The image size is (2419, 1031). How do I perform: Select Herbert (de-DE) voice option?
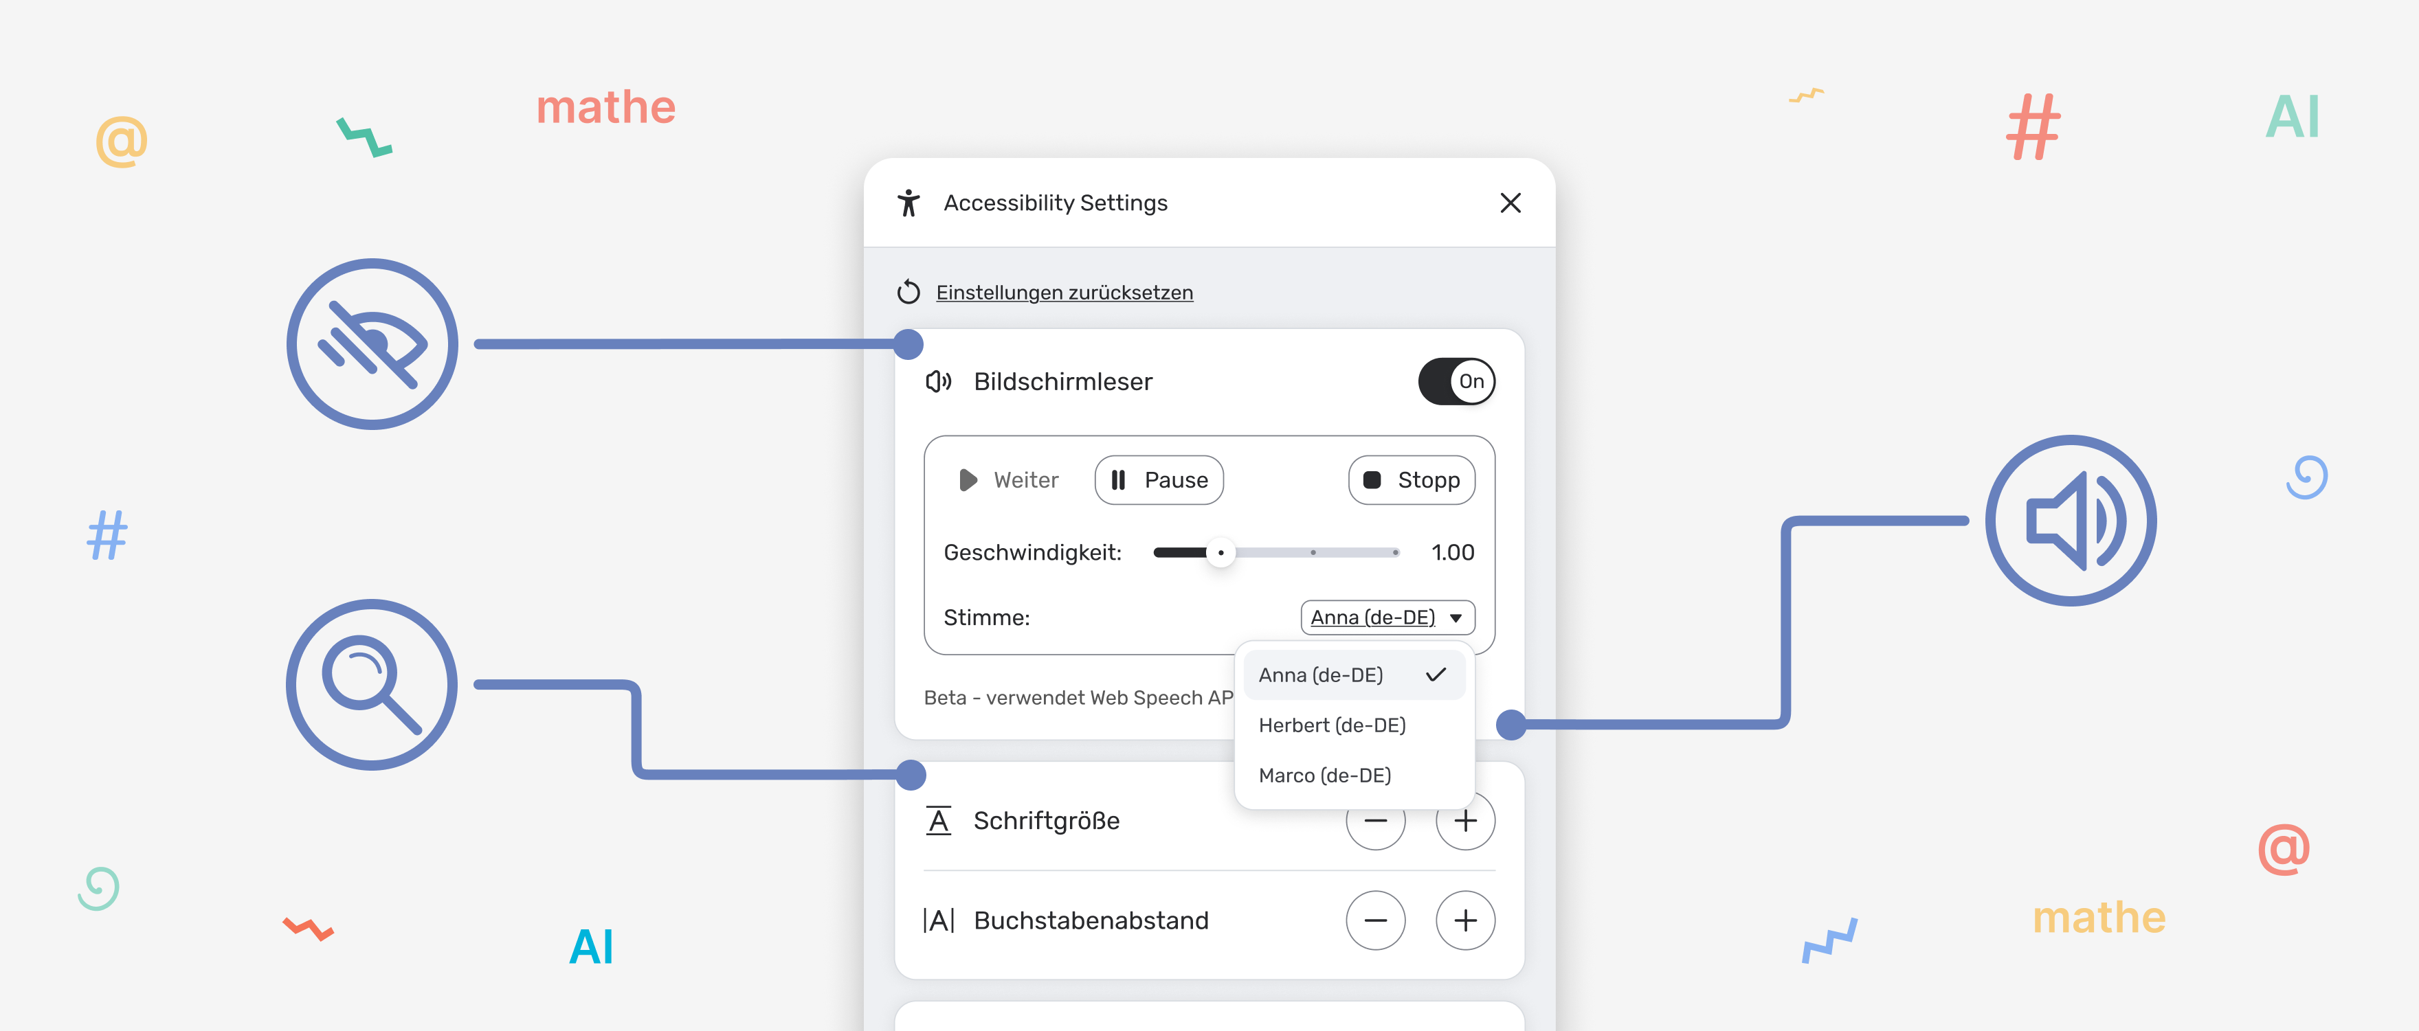click(x=1332, y=725)
